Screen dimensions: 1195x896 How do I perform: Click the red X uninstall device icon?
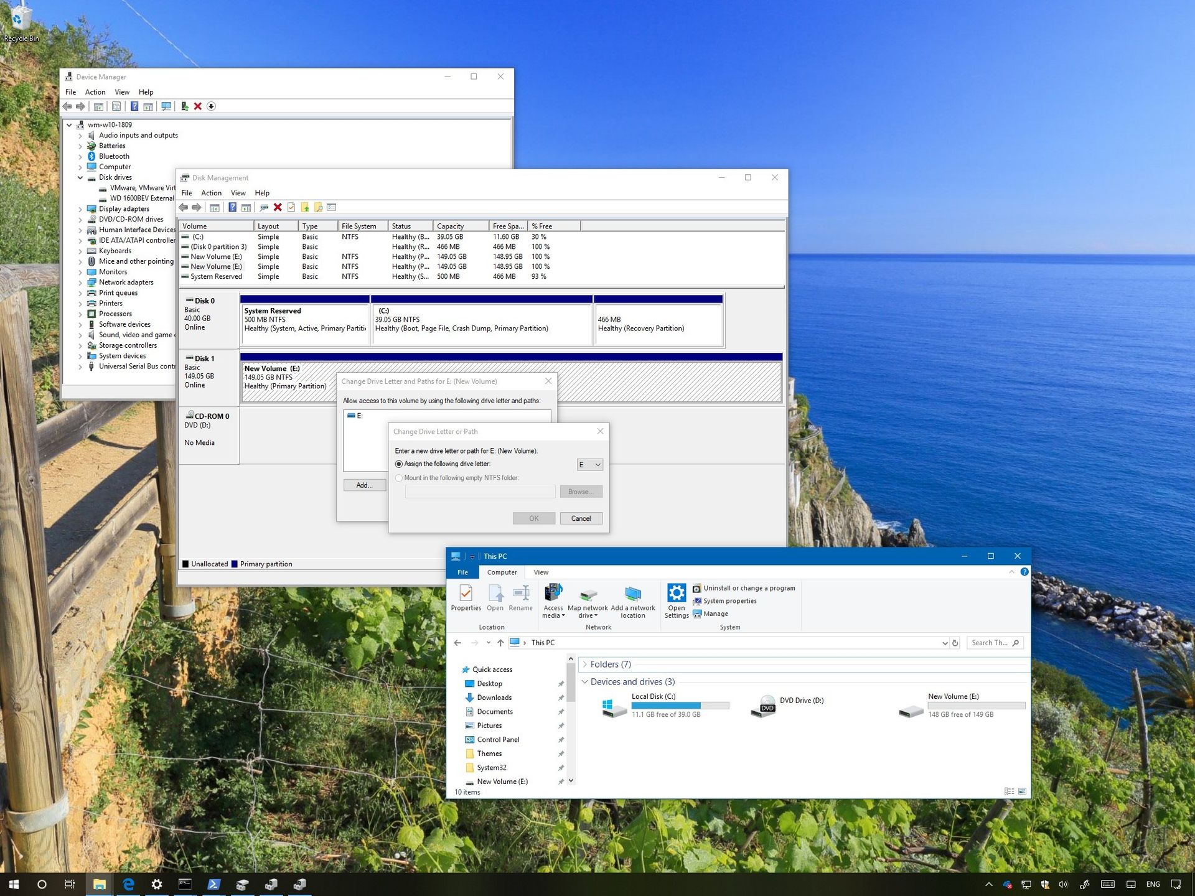pyautogui.click(x=198, y=106)
